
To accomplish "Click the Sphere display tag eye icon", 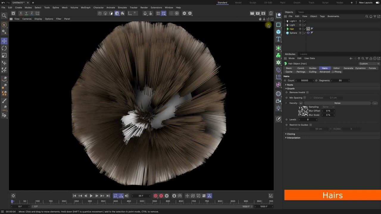I will click(x=308, y=33).
